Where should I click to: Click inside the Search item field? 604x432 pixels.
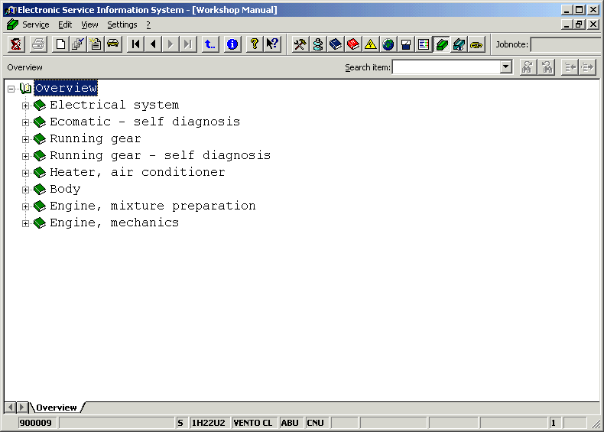point(446,67)
